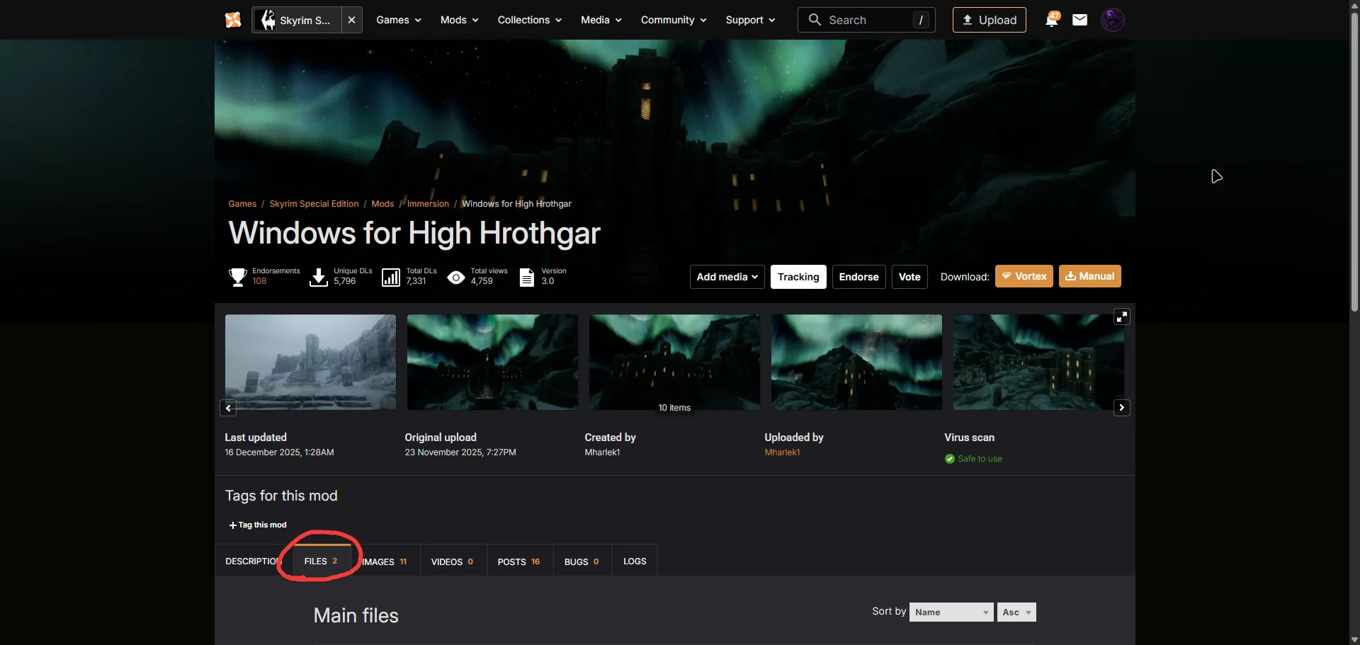This screenshot has height=645, width=1360.
Task: Click Tag this mod
Action: point(258,525)
